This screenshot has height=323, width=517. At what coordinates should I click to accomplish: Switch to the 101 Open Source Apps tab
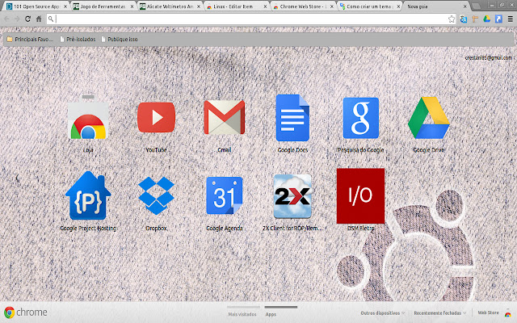click(36, 6)
